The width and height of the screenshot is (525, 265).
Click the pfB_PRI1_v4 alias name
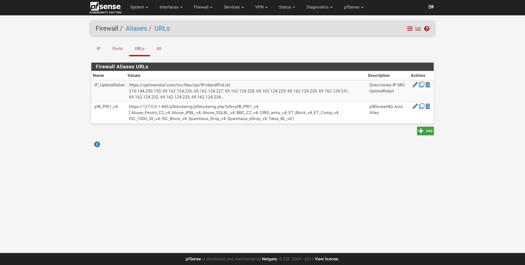coord(106,107)
